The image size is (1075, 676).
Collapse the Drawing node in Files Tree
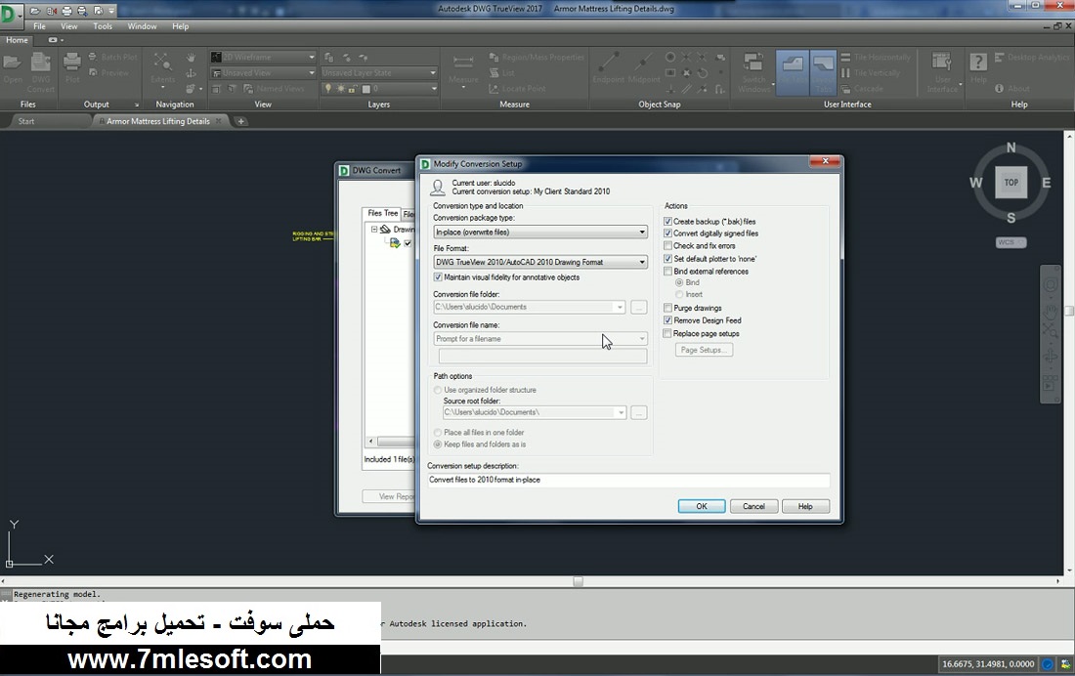pos(374,229)
